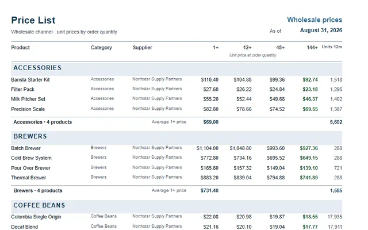Select the ACCESSORIES section heading
368x230 pixels.
[x=37, y=68]
